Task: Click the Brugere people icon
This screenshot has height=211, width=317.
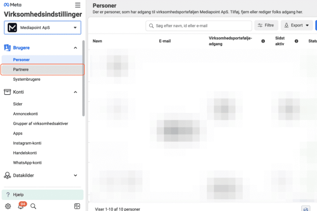Action: pyautogui.click(x=7, y=48)
